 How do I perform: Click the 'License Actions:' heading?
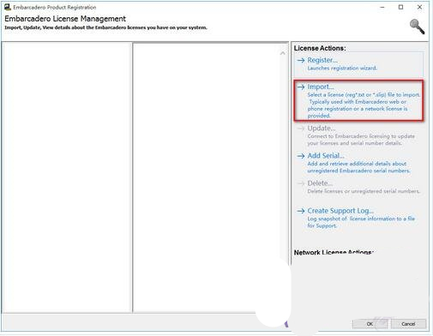(x=320, y=48)
